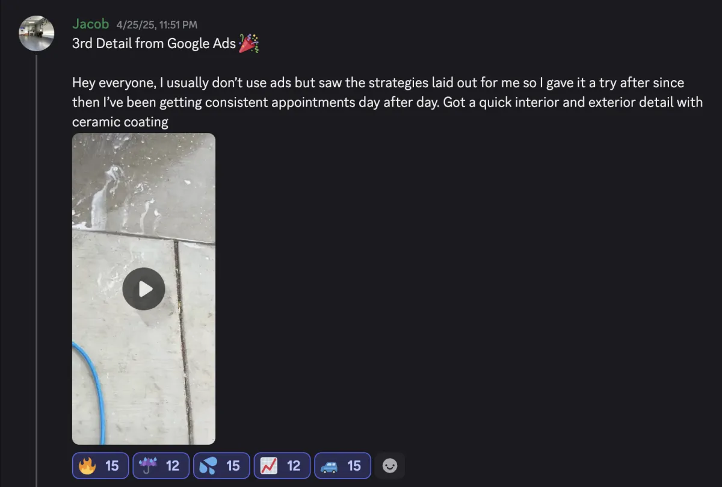The image size is (722, 487).
Task: Open Jacob's profile avatar
Action: coord(37,33)
